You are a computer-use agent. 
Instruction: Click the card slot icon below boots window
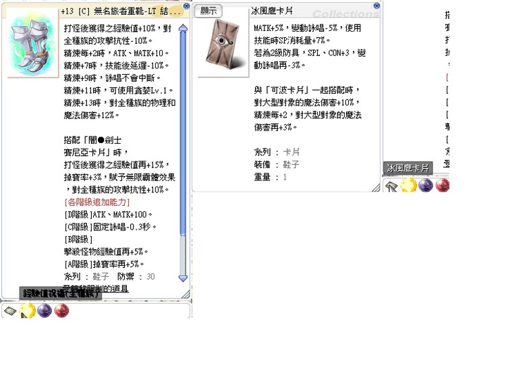point(10,311)
